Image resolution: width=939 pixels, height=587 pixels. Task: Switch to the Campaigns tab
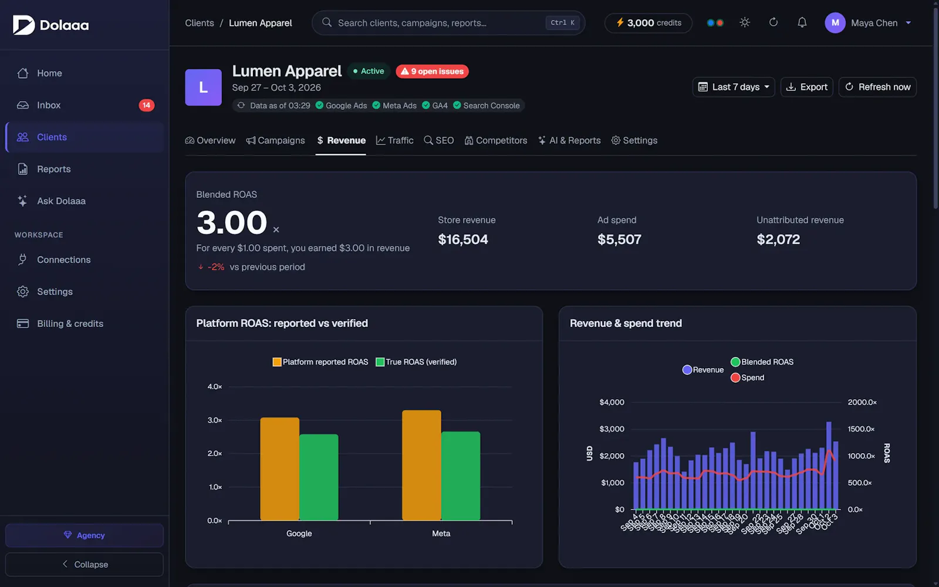click(x=275, y=140)
